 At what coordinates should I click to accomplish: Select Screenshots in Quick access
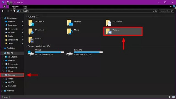[13, 40]
